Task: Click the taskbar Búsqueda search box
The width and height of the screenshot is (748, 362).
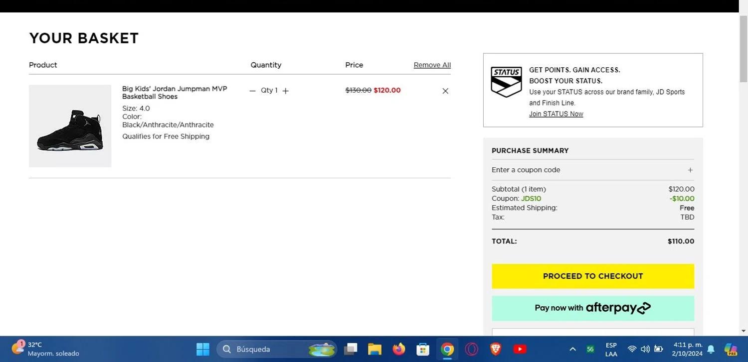Action: coord(277,349)
